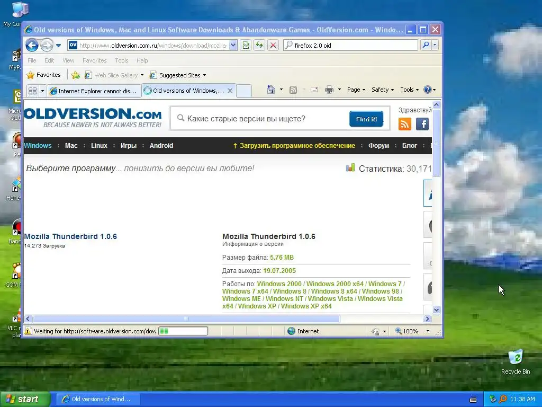Screen dimensions: 542x407
Task: Click the Internet security zone indicator
Action: [x=303, y=331]
